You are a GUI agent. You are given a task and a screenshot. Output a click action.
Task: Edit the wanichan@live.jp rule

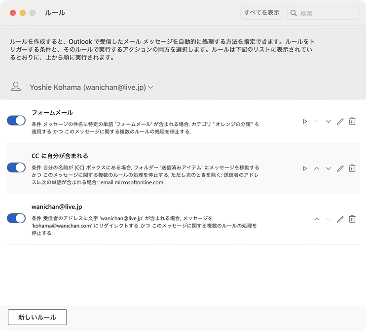(340, 219)
